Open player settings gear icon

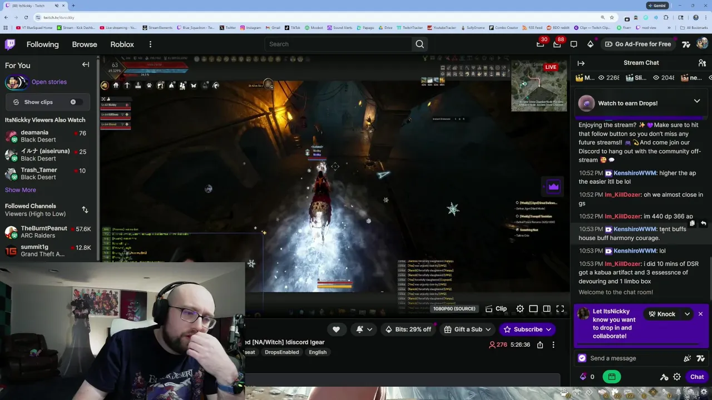click(x=520, y=309)
